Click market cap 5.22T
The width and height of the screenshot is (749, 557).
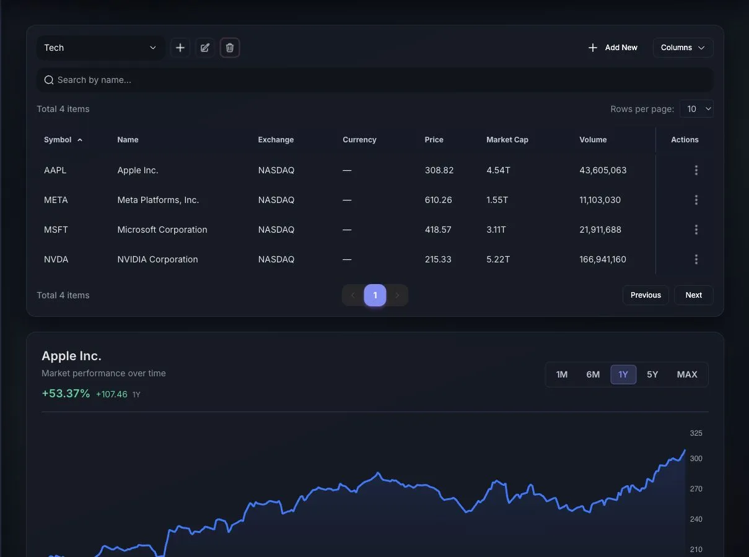pyautogui.click(x=498, y=259)
